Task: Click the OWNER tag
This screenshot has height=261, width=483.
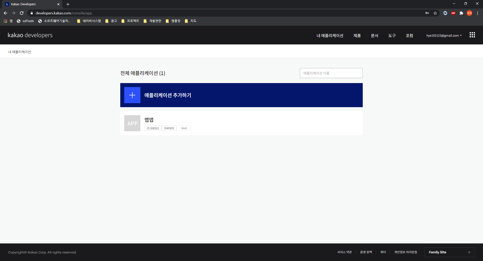Action: pyautogui.click(x=169, y=128)
